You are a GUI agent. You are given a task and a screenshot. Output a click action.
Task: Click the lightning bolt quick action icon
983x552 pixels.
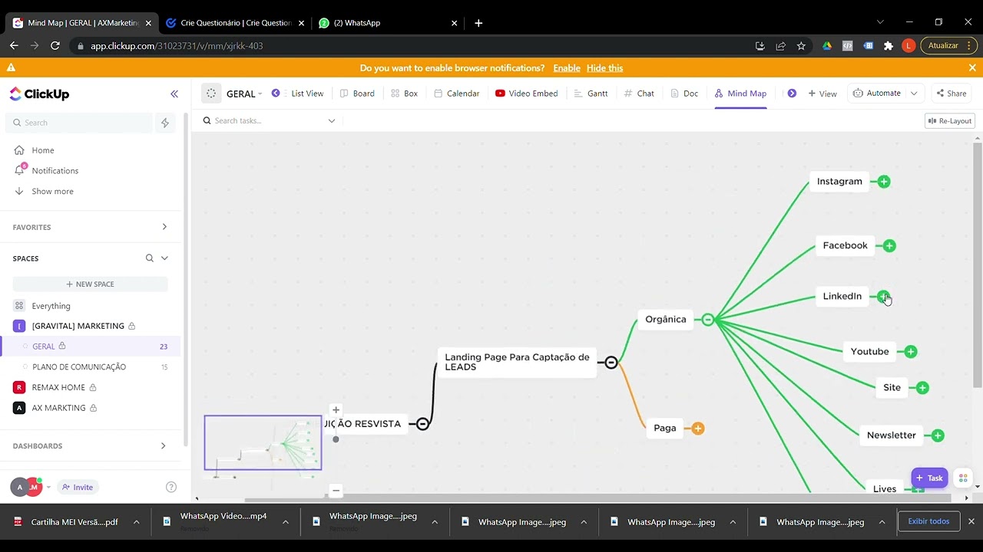(x=164, y=123)
